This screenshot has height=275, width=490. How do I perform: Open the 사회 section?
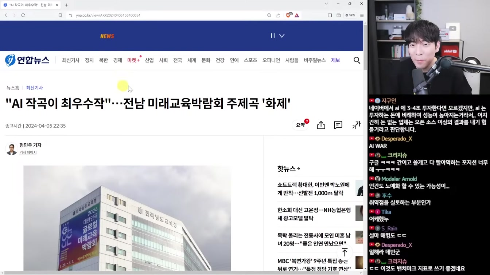click(163, 60)
